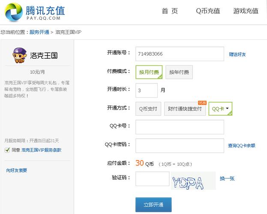This screenshot has width=267, height=214.
Task: Expand the QQ卡 dropdown option
Action: [x=220, y=109]
